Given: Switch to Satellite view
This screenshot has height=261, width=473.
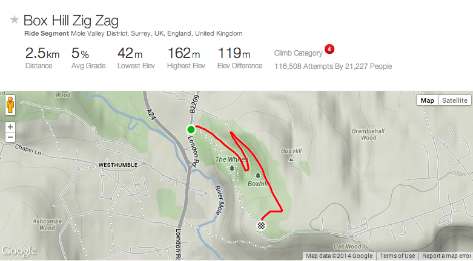Looking at the screenshot, I should pyautogui.click(x=454, y=100).
